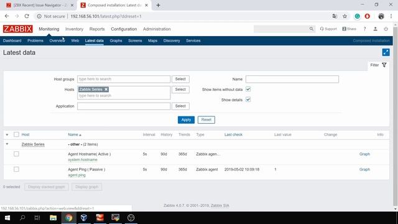Collapse the Zabbix Series group triangle
This screenshot has height=224, width=398.
pos(7,144)
